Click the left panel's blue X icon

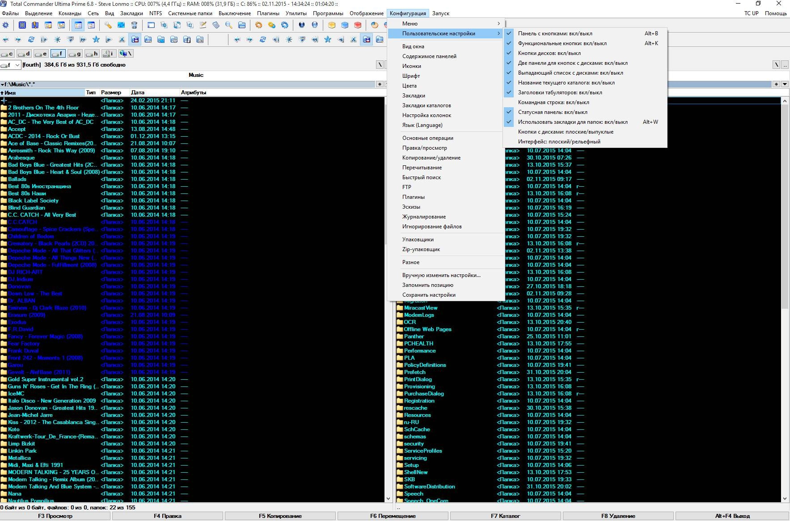point(122,40)
